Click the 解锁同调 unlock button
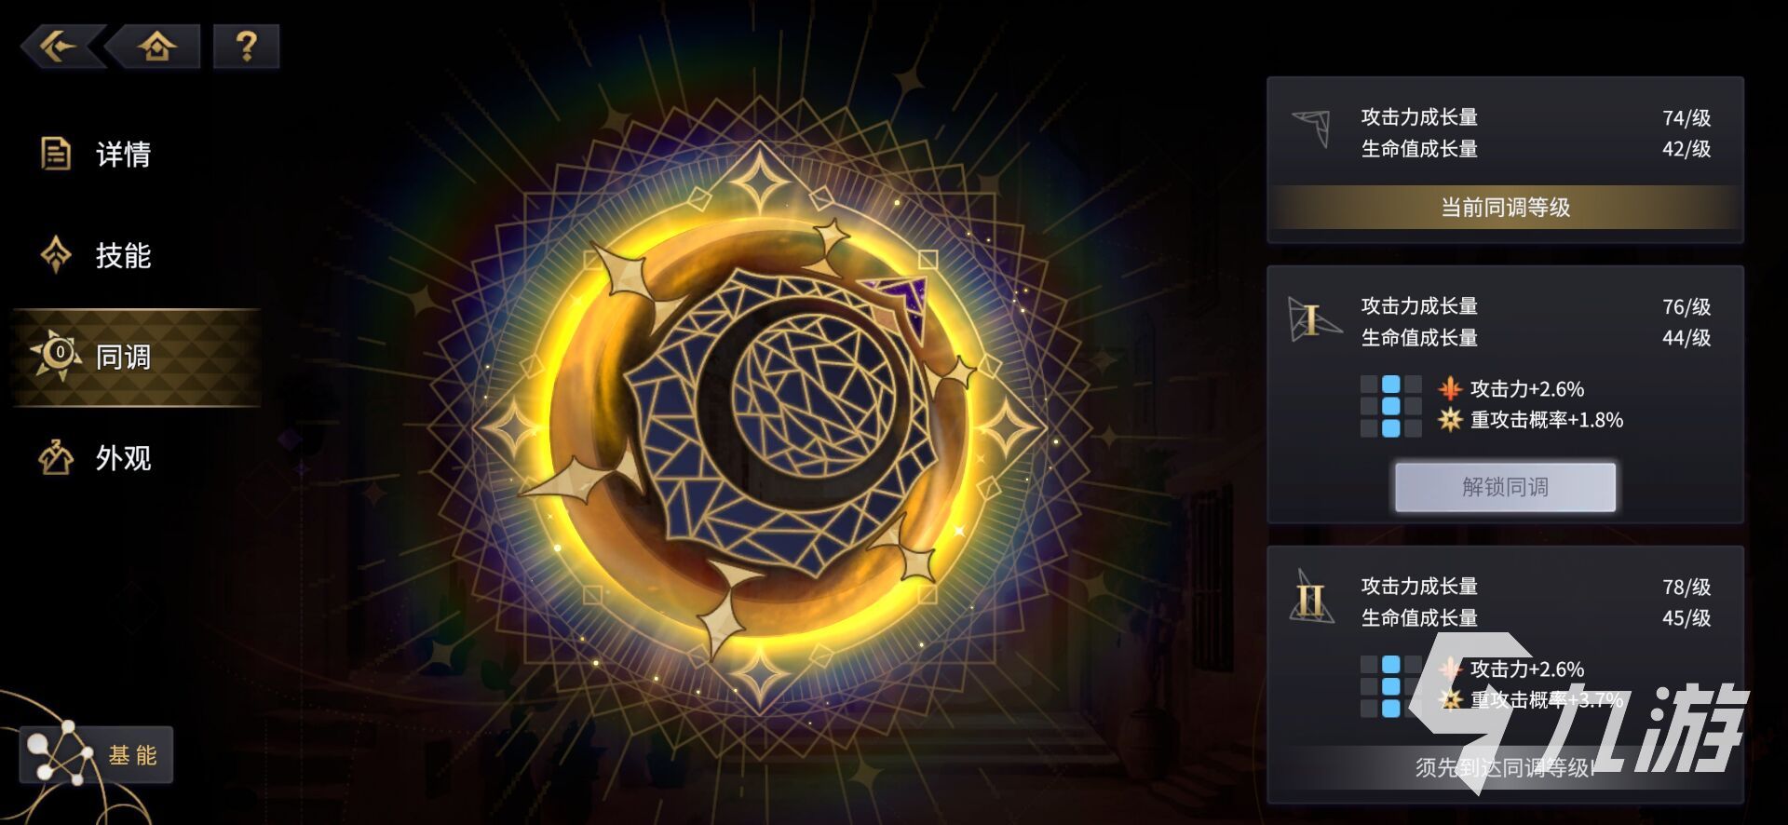The width and height of the screenshot is (1788, 825). 1505,486
